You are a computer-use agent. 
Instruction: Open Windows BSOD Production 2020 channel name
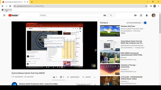[x=38, y=84]
